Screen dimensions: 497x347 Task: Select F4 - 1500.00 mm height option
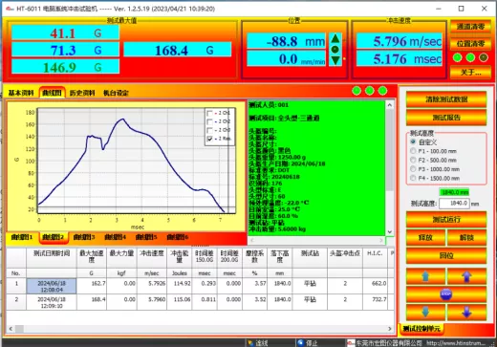[413, 178]
